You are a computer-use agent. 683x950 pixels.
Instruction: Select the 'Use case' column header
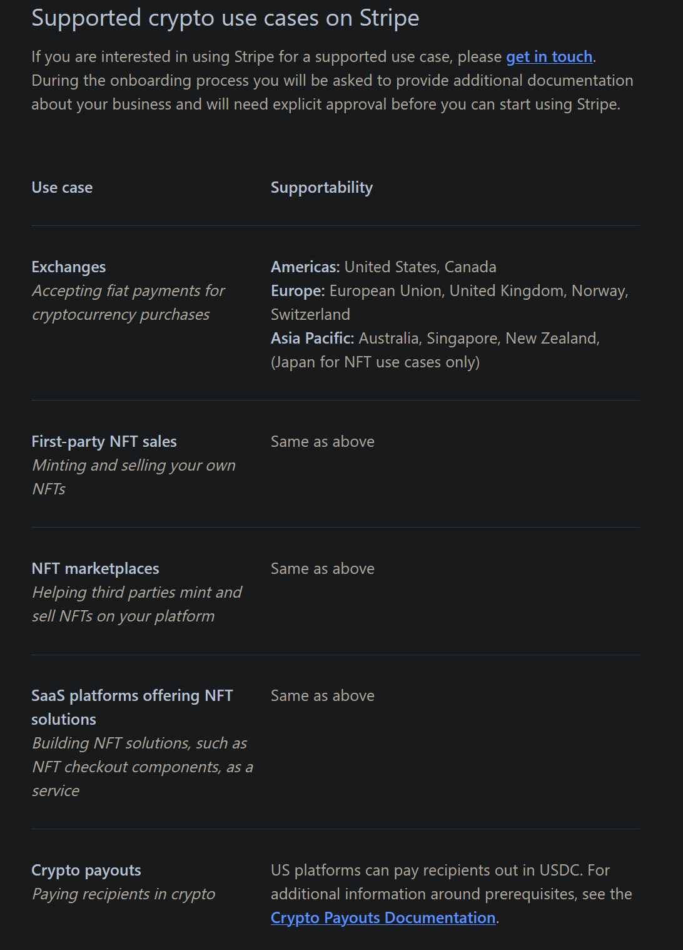coord(62,188)
